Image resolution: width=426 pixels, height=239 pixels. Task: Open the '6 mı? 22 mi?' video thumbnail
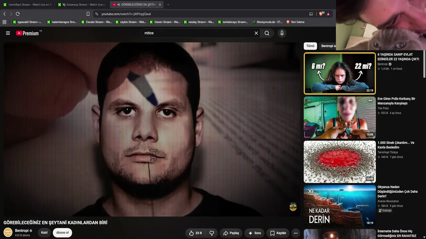pyautogui.click(x=339, y=73)
